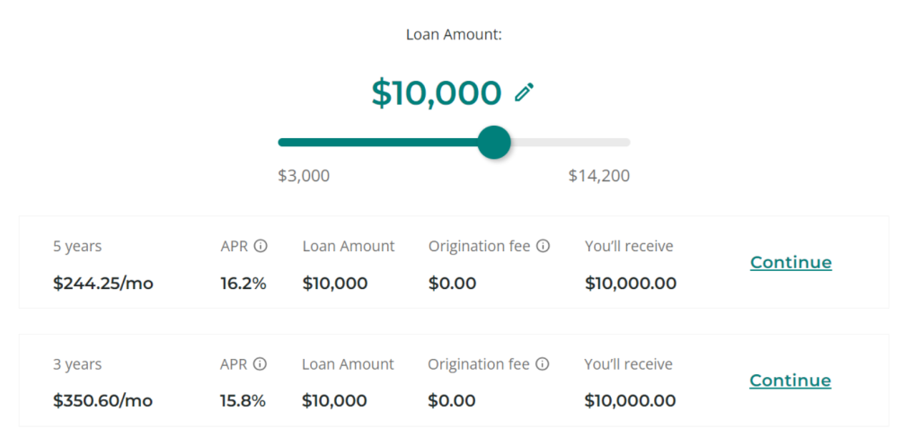Click the Loan Amount: label at top
The height and width of the screenshot is (437, 920).
[454, 35]
